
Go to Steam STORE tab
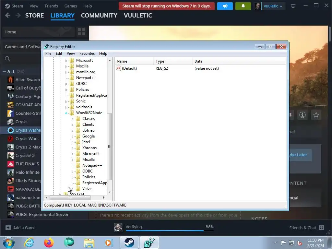click(34, 16)
